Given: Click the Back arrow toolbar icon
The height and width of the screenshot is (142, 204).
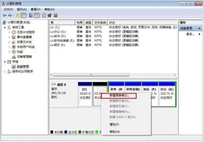Looking at the screenshot, I should (x=4, y=16).
